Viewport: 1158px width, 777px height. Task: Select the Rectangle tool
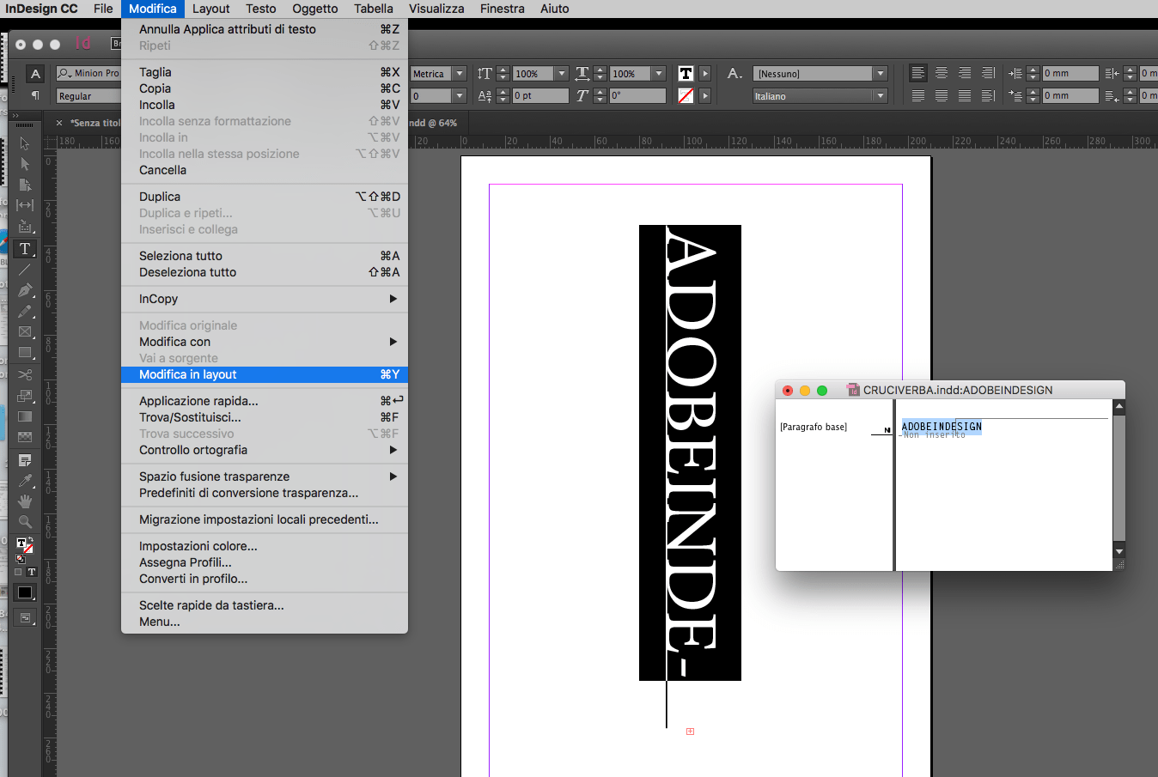click(25, 353)
